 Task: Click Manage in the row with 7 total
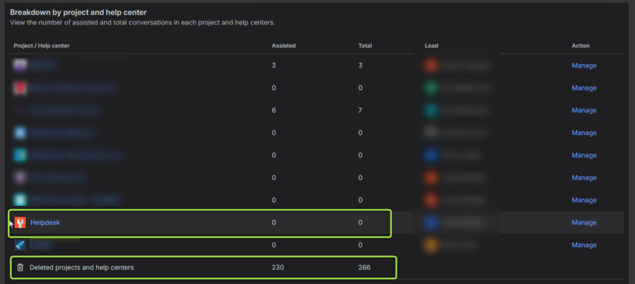pyautogui.click(x=584, y=110)
